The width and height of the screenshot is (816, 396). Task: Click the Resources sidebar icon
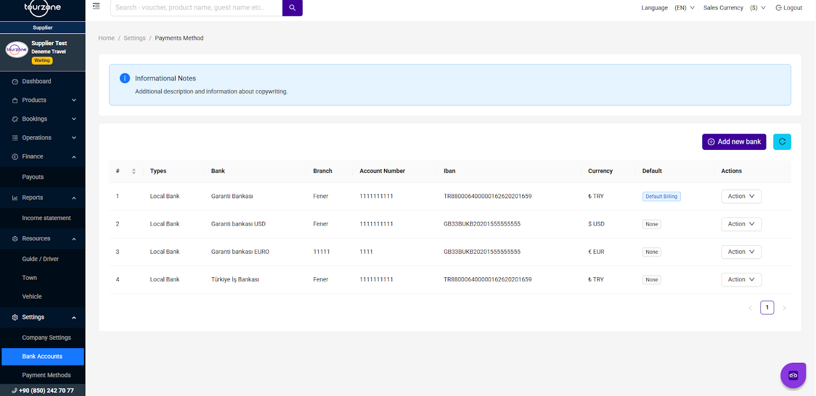pyautogui.click(x=15, y=239)
